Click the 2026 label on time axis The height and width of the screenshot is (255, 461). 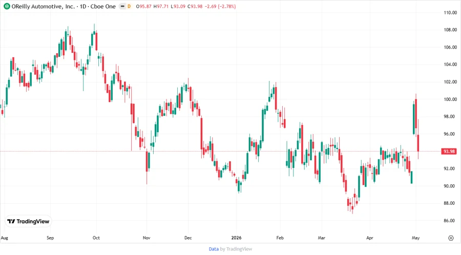click(x=236, y=238)
